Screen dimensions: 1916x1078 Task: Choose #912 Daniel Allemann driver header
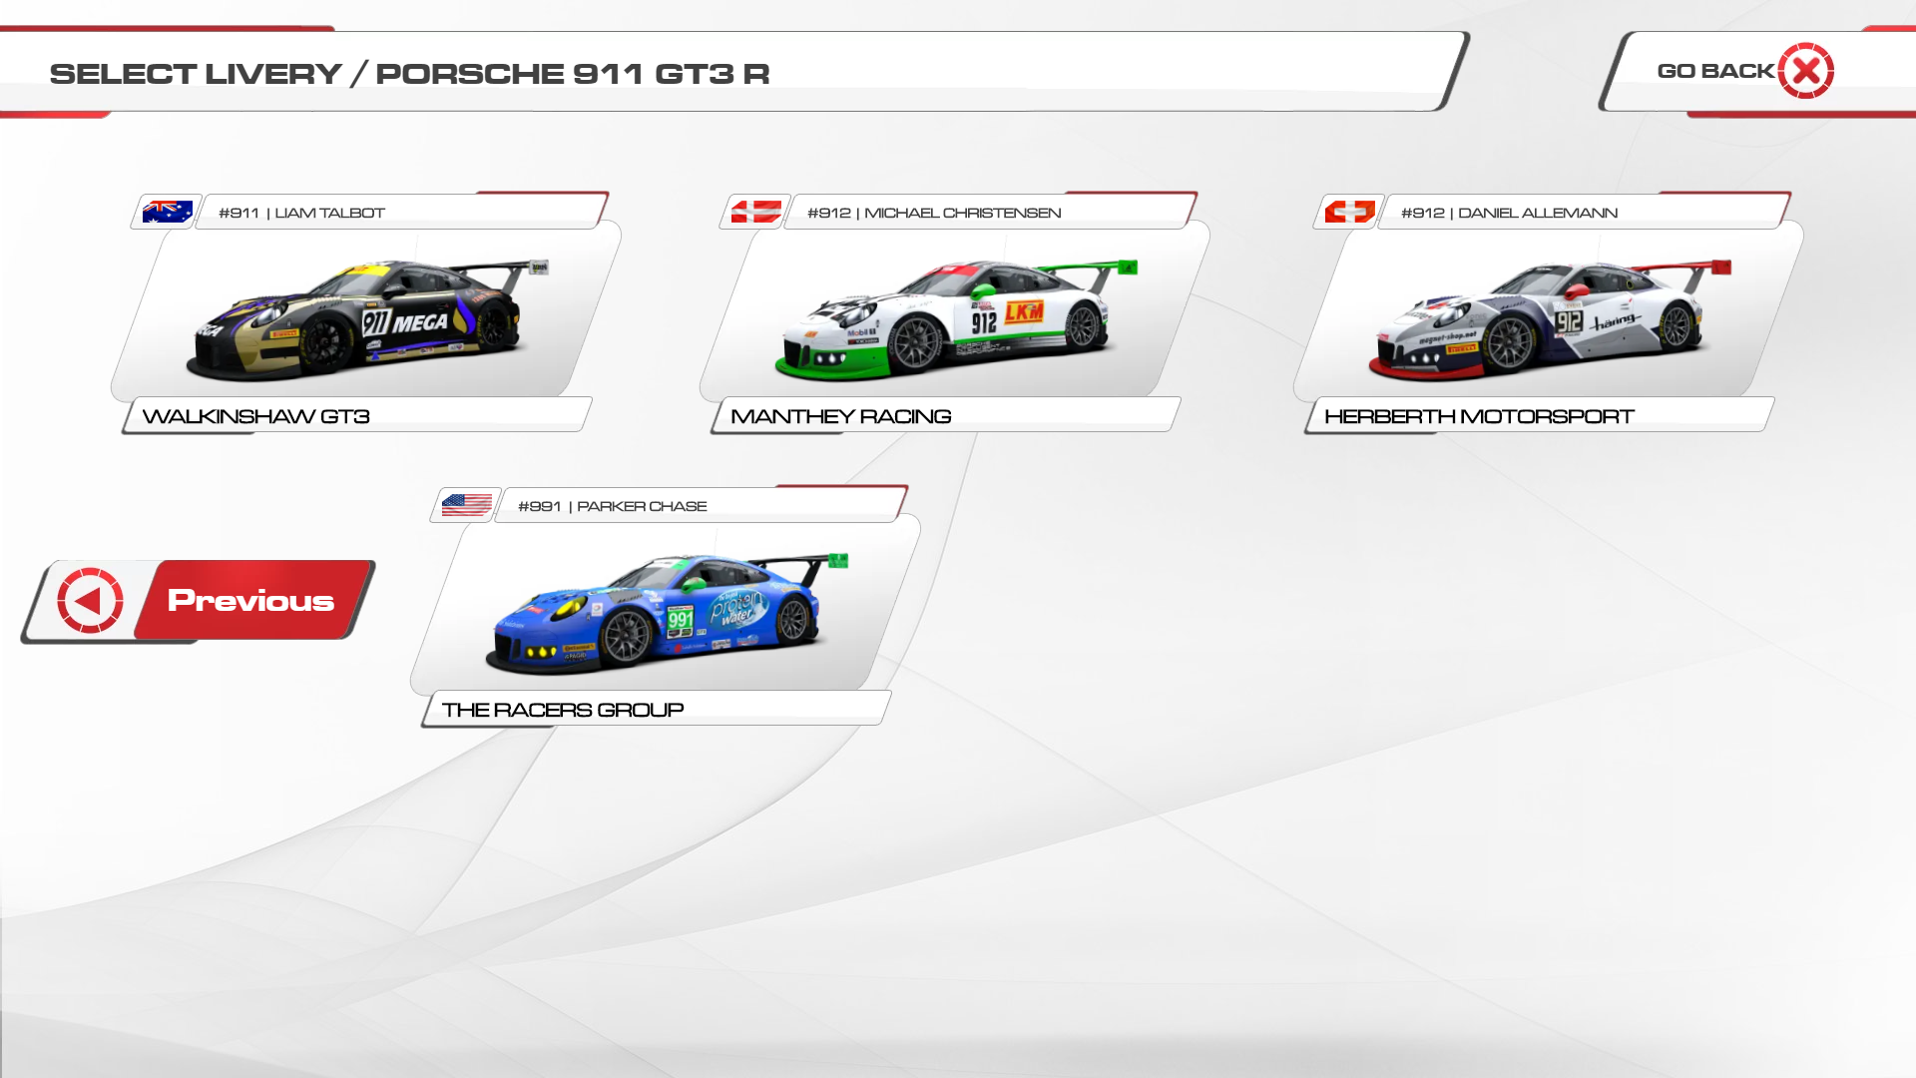coord(1508,213)
